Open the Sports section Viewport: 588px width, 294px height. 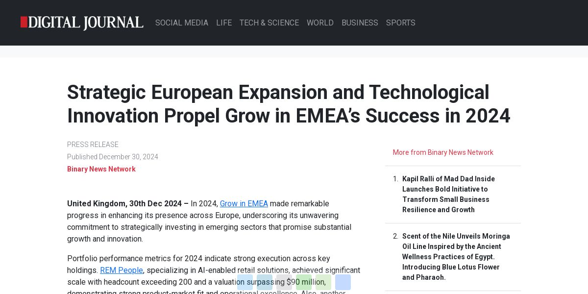(400, 23)
